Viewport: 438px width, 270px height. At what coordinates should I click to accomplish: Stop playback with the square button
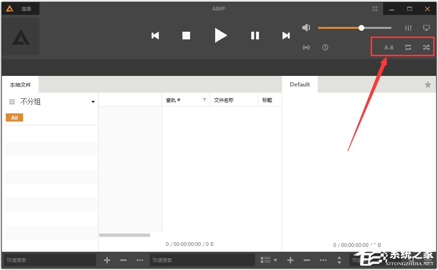pyautogui.click(x=186, y=36)
